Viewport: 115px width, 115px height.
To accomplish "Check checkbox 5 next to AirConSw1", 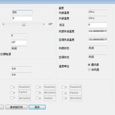I will (x=37, y=93).
